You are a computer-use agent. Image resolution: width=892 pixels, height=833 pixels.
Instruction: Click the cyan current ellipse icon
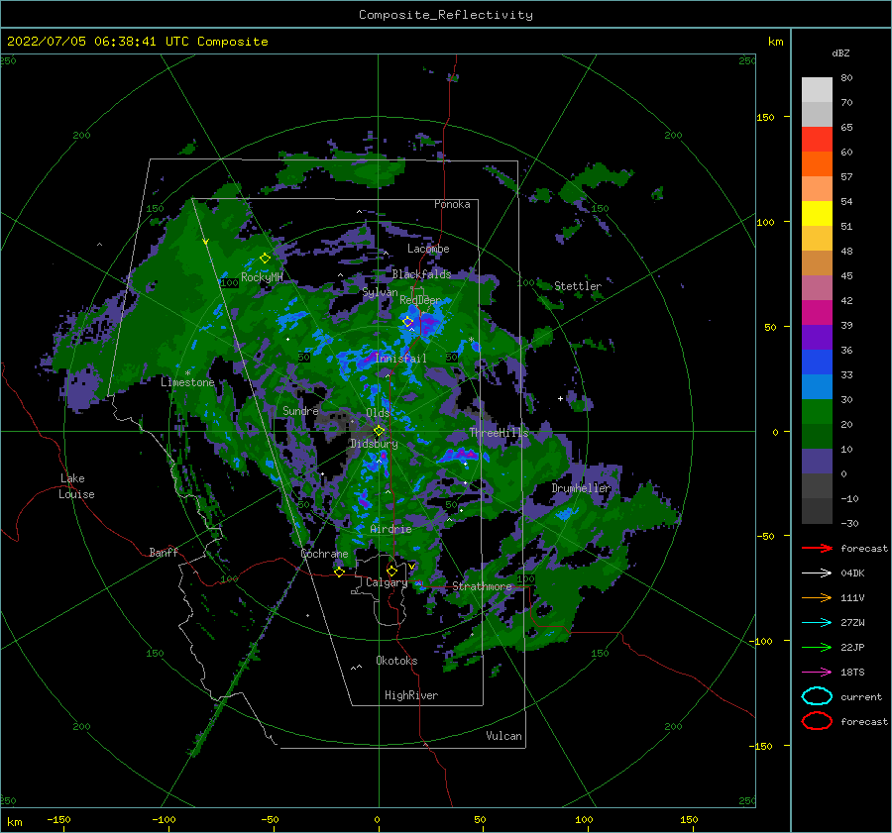[x=817, y=696]
